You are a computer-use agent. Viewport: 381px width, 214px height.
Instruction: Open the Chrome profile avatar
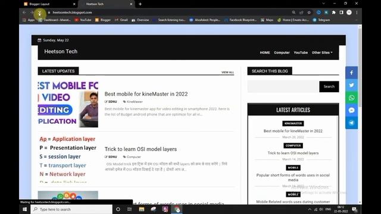[349, 12]
